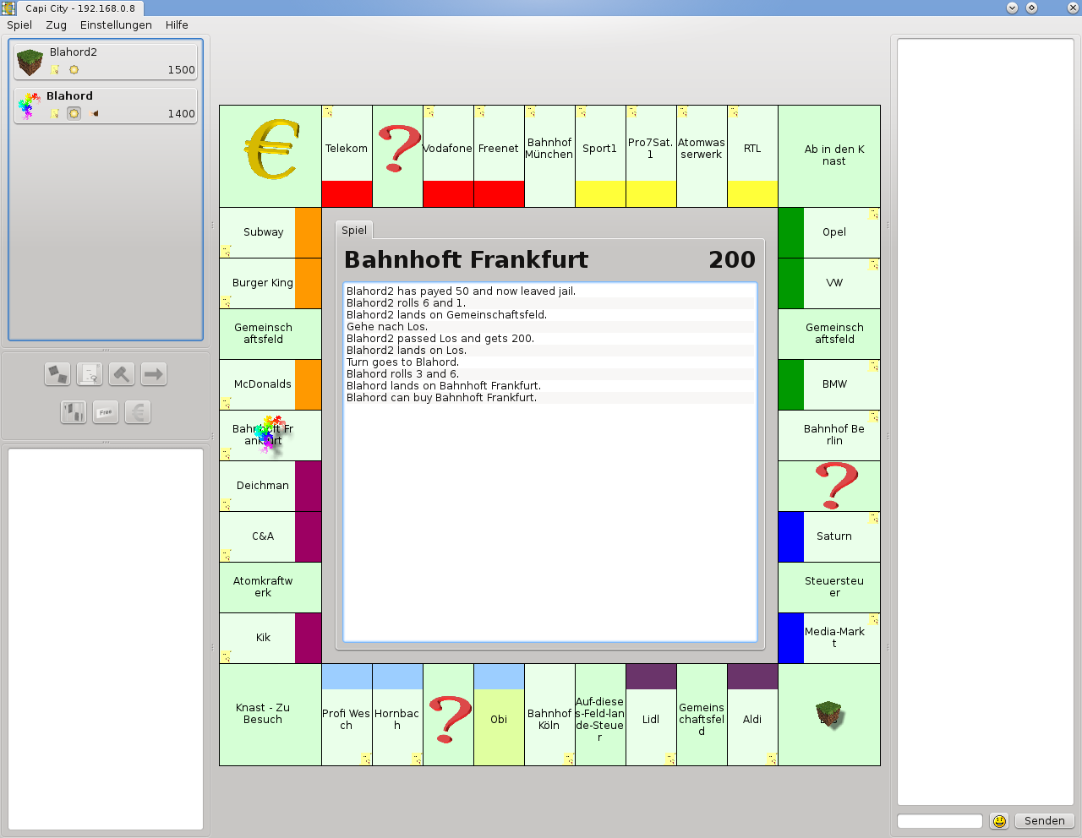The height and width of the screenshot is (838, 1082).
Task: Open the emoticon smiley picker
Action: [1000, 821]
